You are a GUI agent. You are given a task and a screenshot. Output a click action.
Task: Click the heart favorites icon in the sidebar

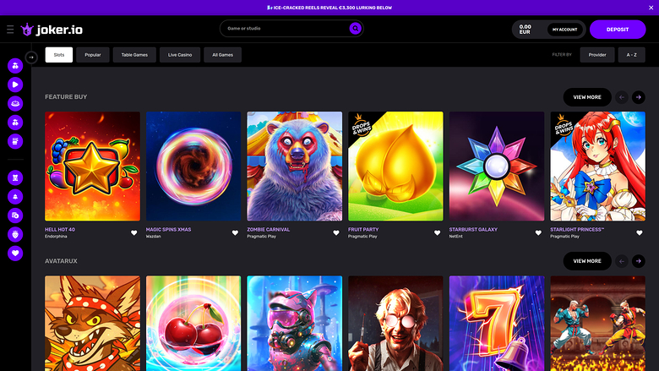point(15,253)
